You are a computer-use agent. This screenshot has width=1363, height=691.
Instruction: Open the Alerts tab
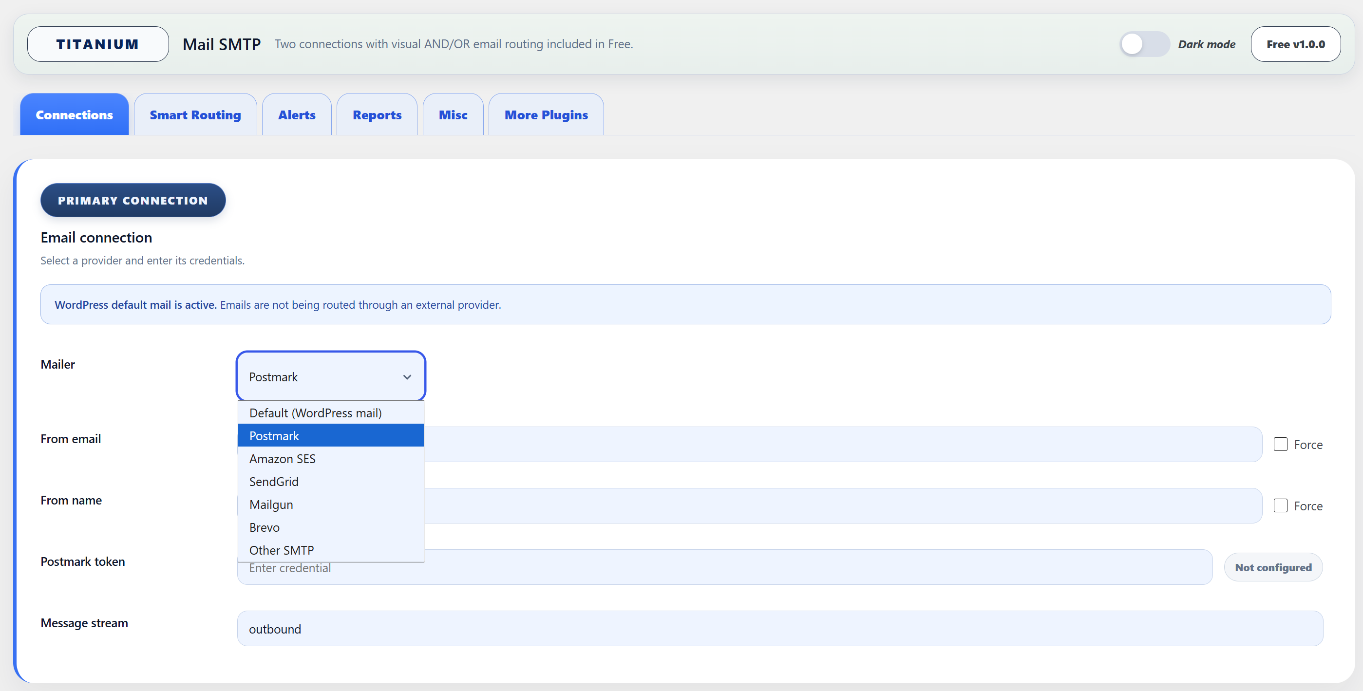pos(297,114)
